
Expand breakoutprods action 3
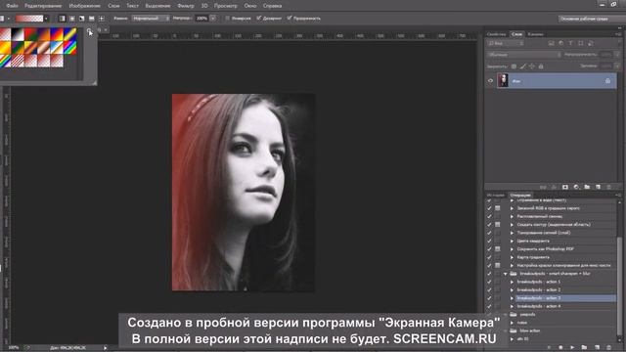pos(513,298)
